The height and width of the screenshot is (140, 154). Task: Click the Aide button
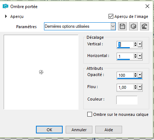pyautogui.click(x=109, y=130)
